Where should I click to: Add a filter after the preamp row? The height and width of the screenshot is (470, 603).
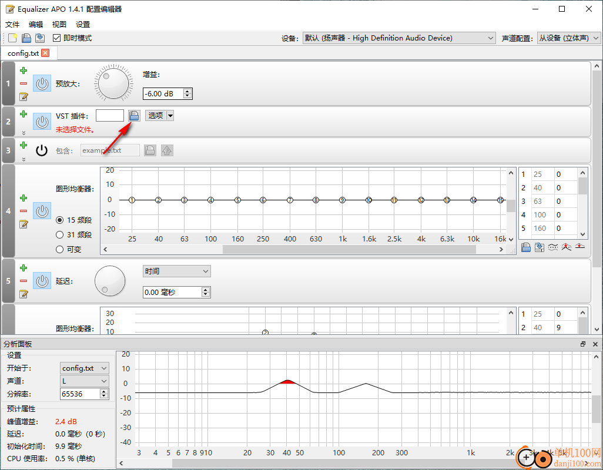pos(24,70)
